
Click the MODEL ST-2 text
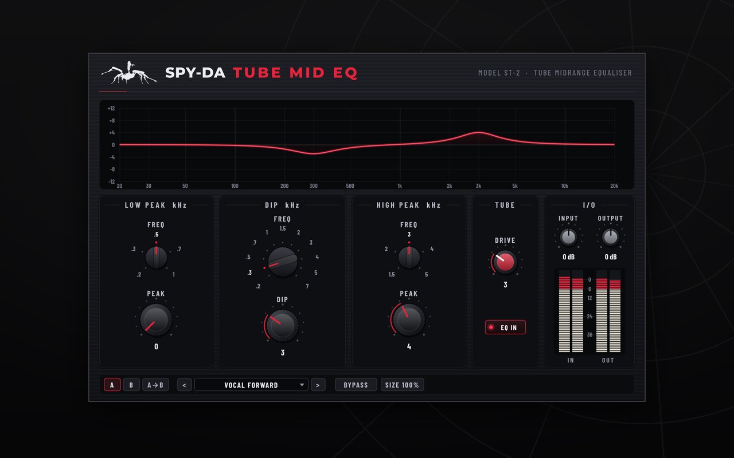click(499, 73)
